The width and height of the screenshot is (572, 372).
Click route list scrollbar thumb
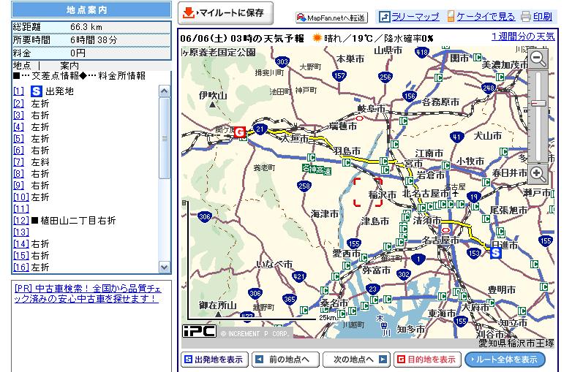pyautogui.click(x=164, y=138)
